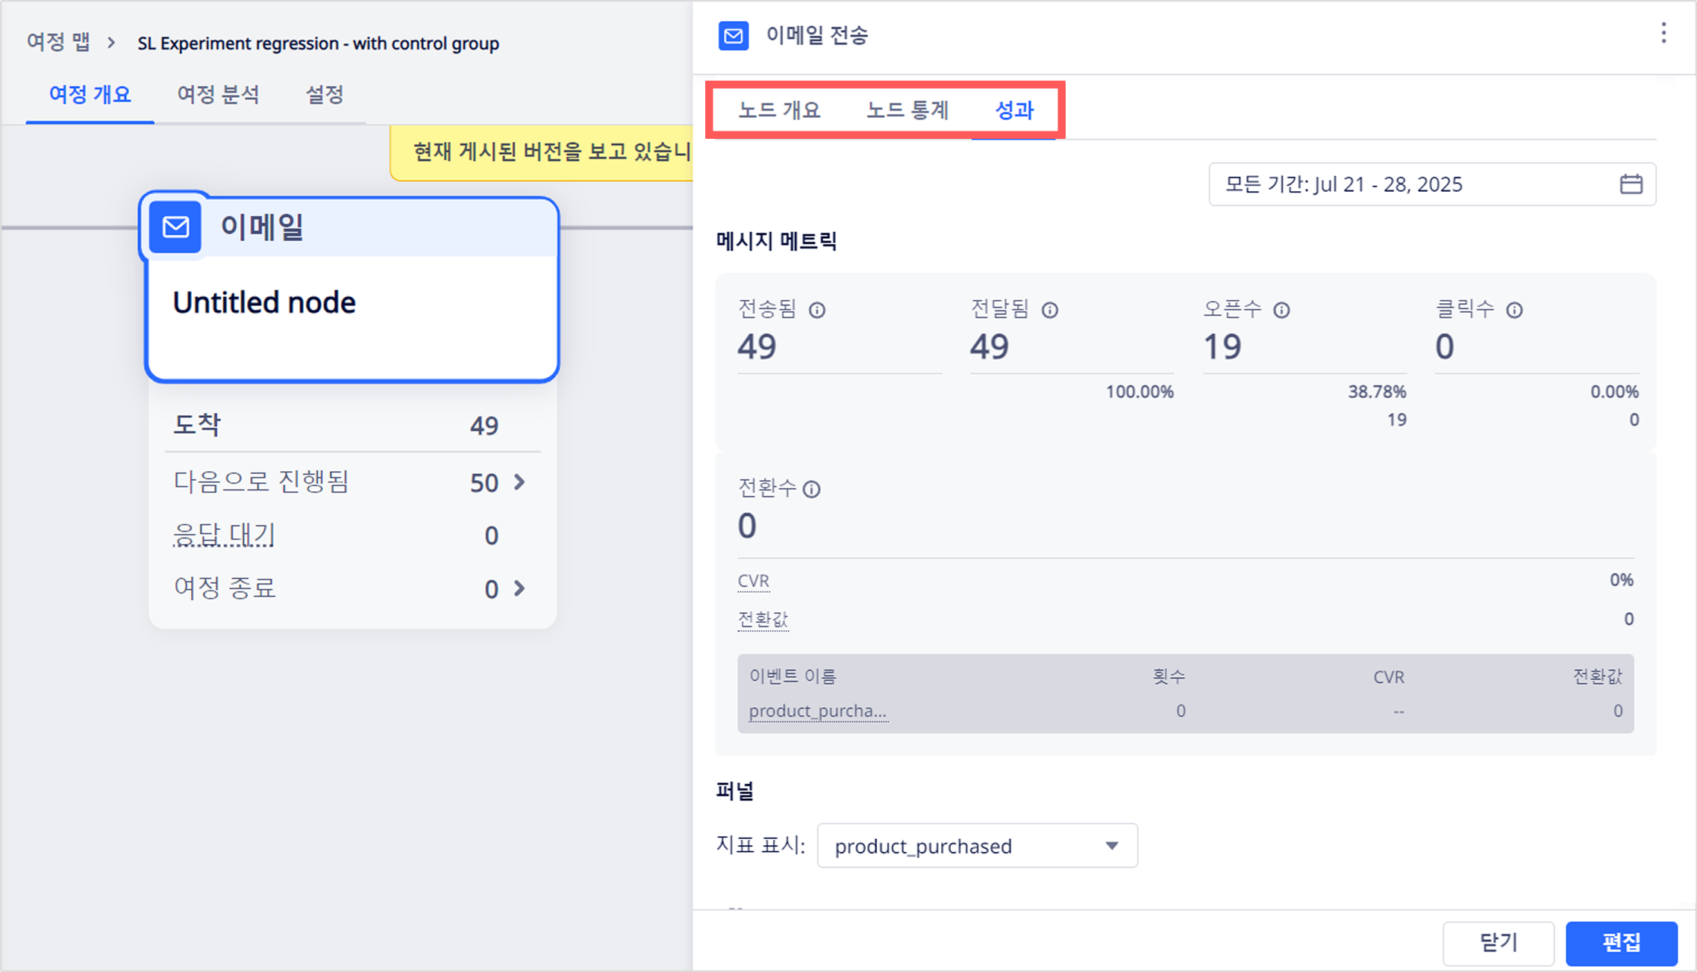Click the 퍼널 section heading
The width and height of the screenshot is (1697, 972).
(735, 791)
